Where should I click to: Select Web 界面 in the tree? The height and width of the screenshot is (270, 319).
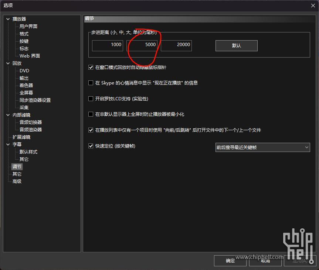click(30, 56)
